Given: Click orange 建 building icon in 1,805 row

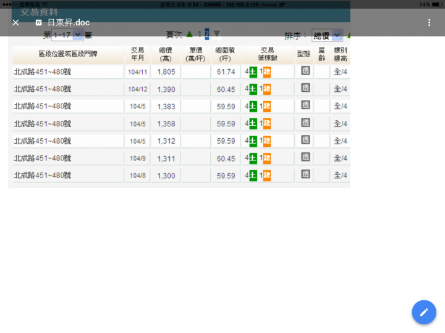Looking at the screenshot, I should point(267,72).
